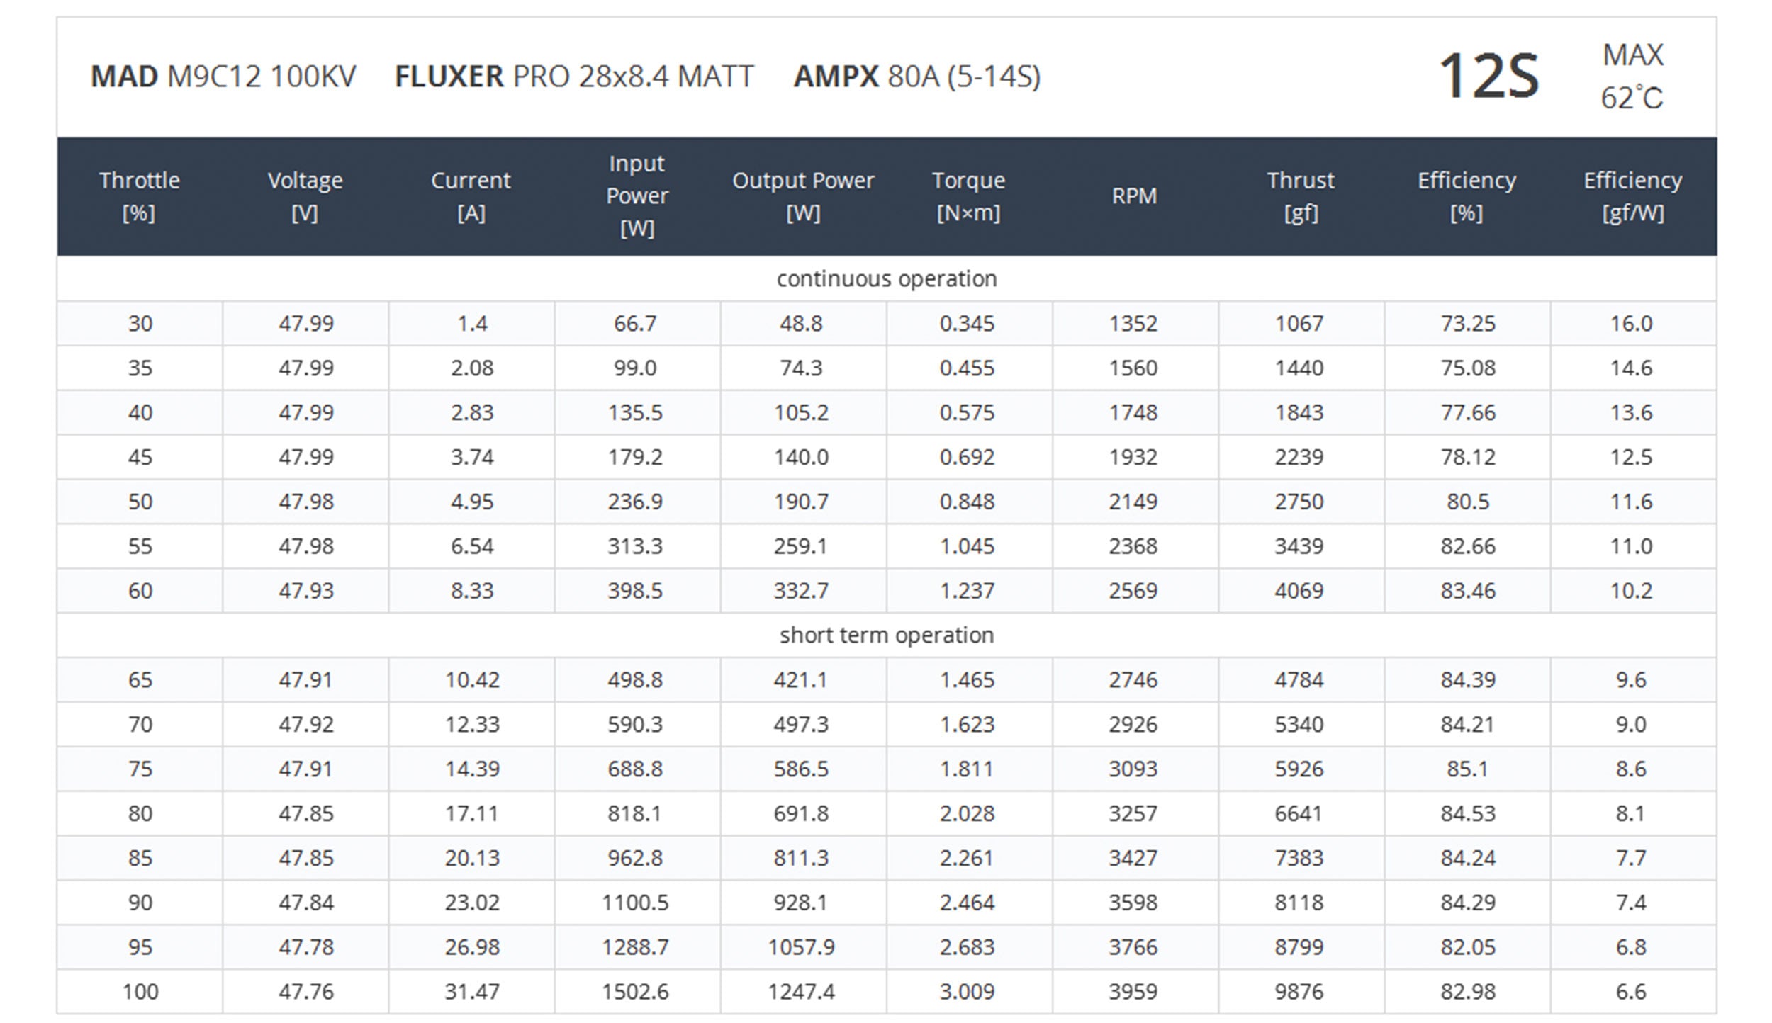Screen dimensions: 1772x1023
Task: Select the Torque [N×m] column header
Action: coord(968,196)
